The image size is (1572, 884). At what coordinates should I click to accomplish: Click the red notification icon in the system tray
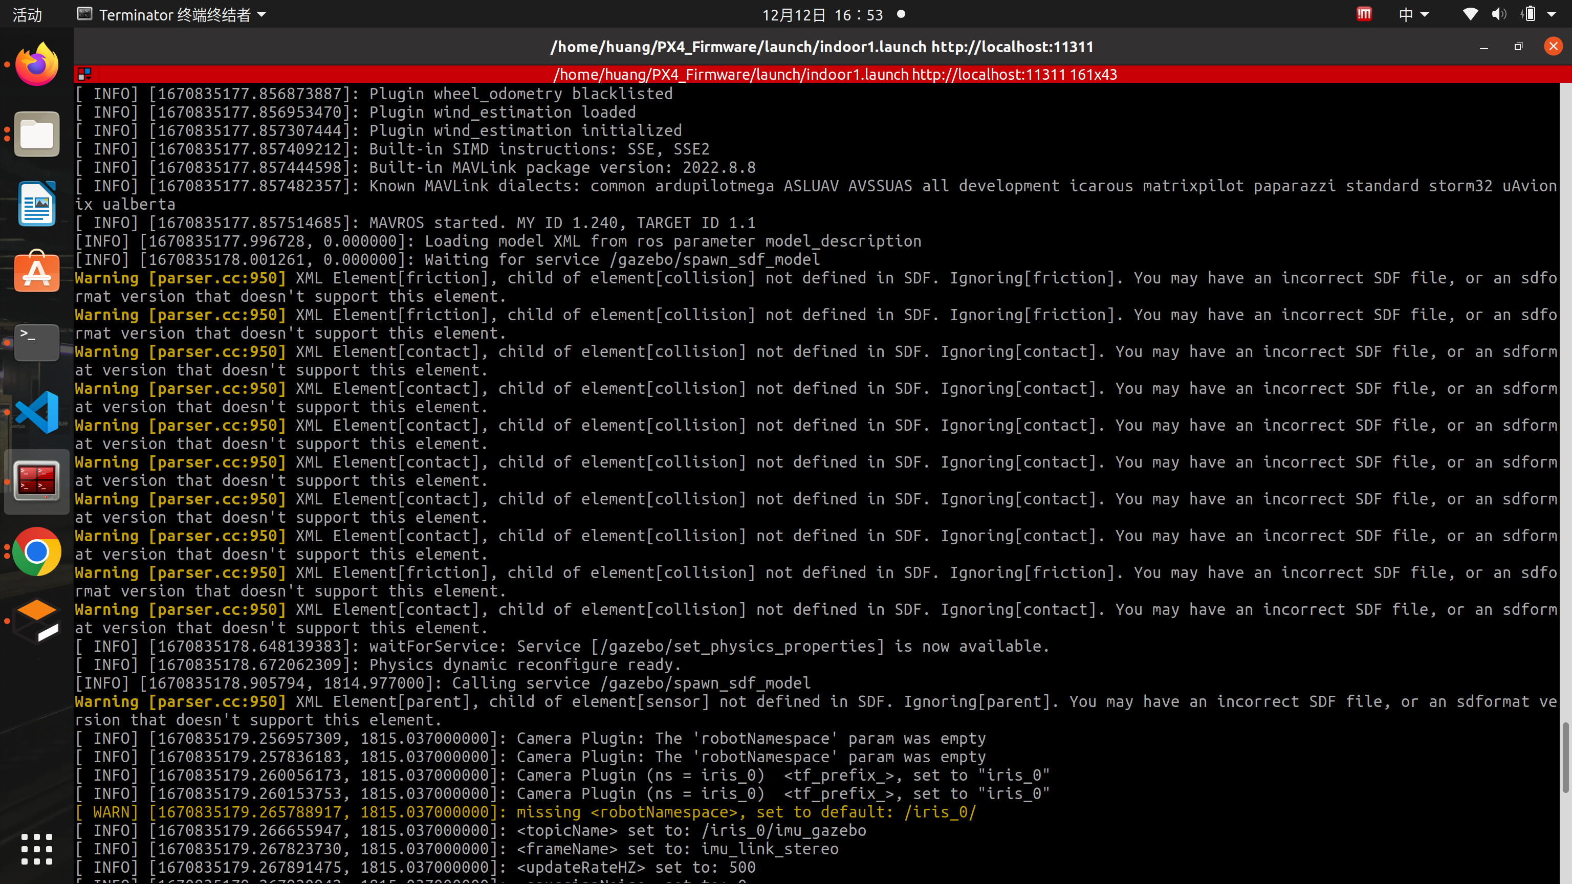point(1365,14)
